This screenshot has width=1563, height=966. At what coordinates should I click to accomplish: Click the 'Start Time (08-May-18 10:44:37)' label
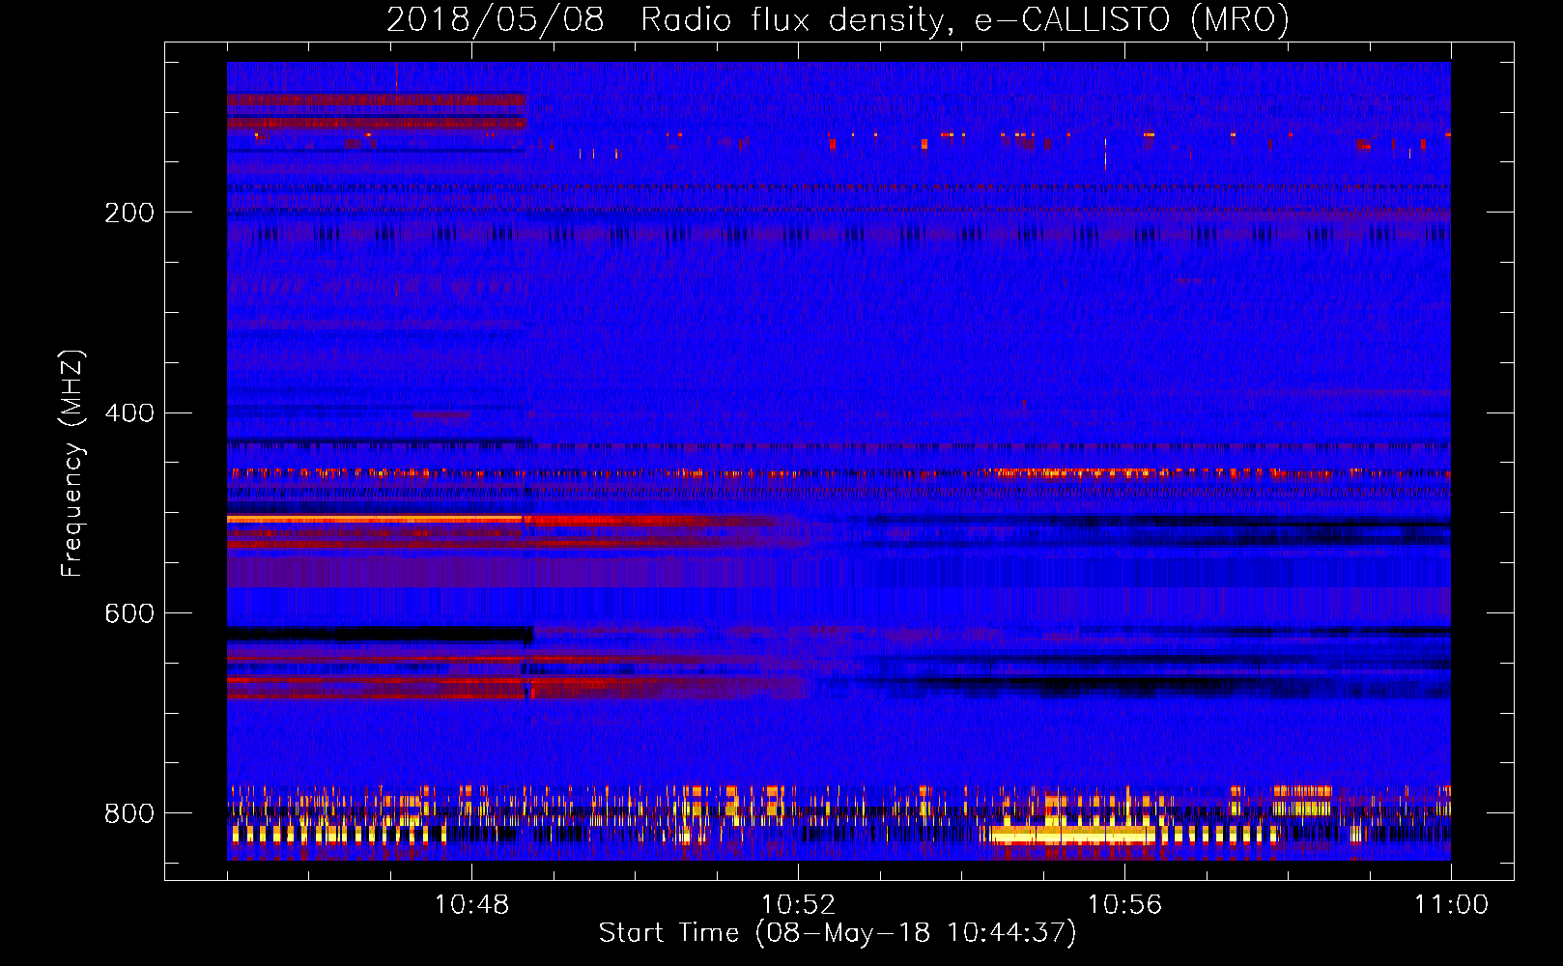(x=838, y=932)
